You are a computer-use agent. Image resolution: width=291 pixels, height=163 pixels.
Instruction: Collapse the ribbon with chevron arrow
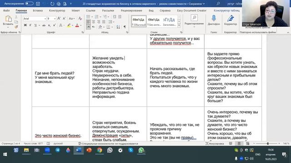point(288,33)
